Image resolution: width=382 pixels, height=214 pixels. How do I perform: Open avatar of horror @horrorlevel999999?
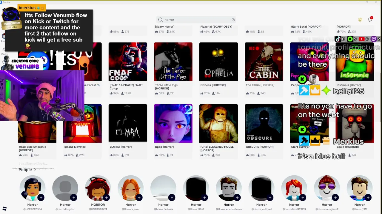coord(294,188)
